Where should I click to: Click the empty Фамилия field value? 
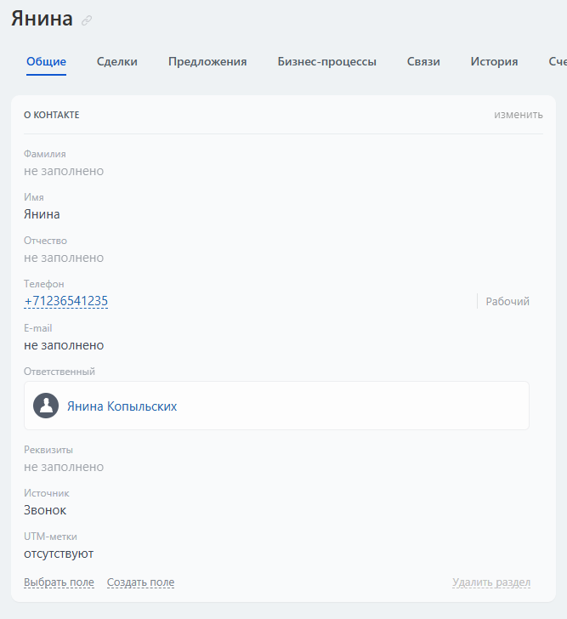[x=64, y=171]
